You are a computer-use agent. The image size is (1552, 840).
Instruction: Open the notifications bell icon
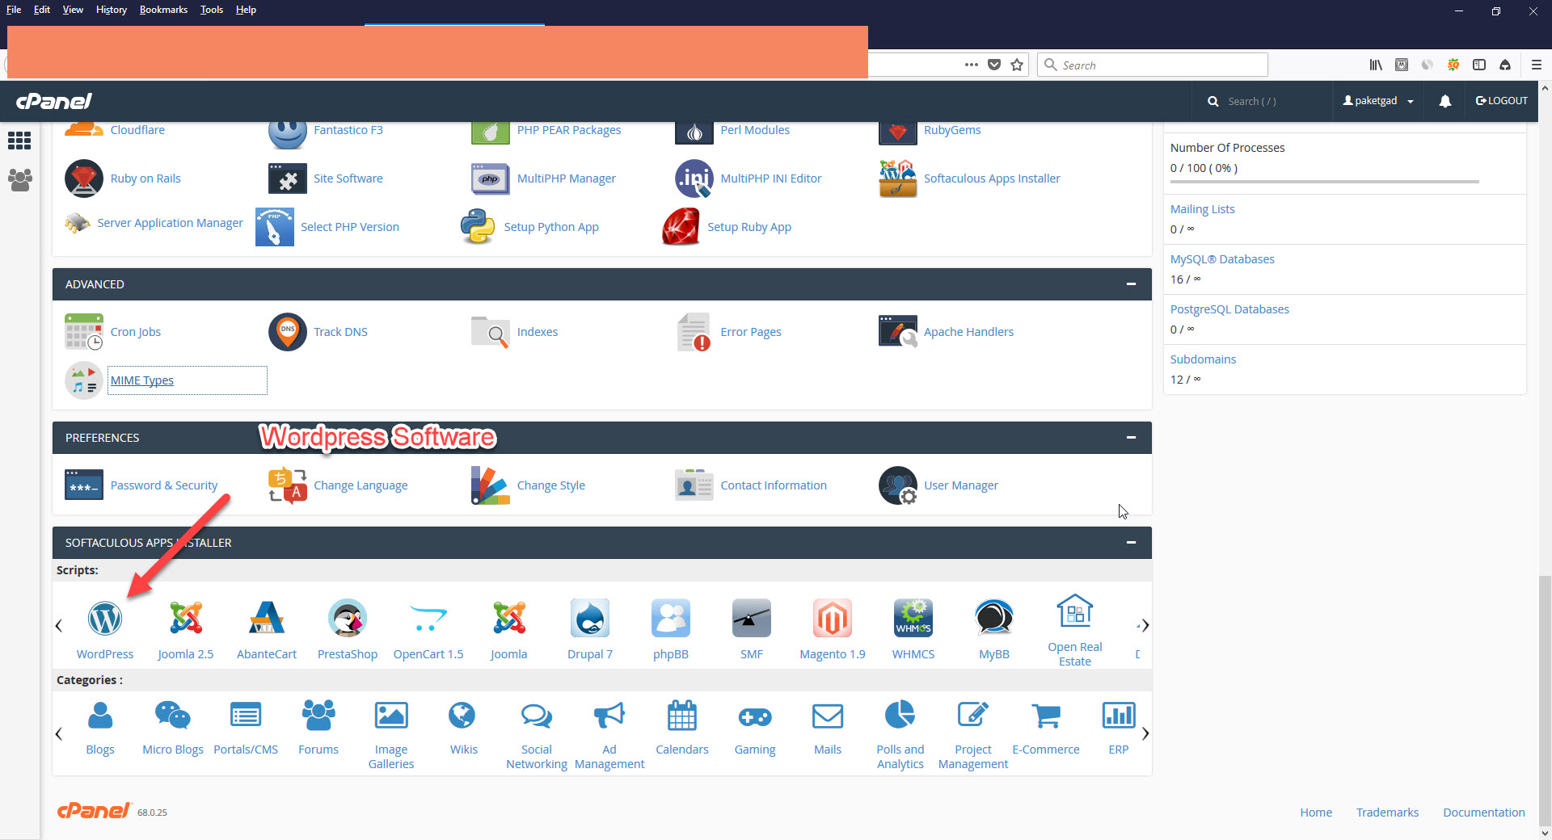(x=1444, y=101)
